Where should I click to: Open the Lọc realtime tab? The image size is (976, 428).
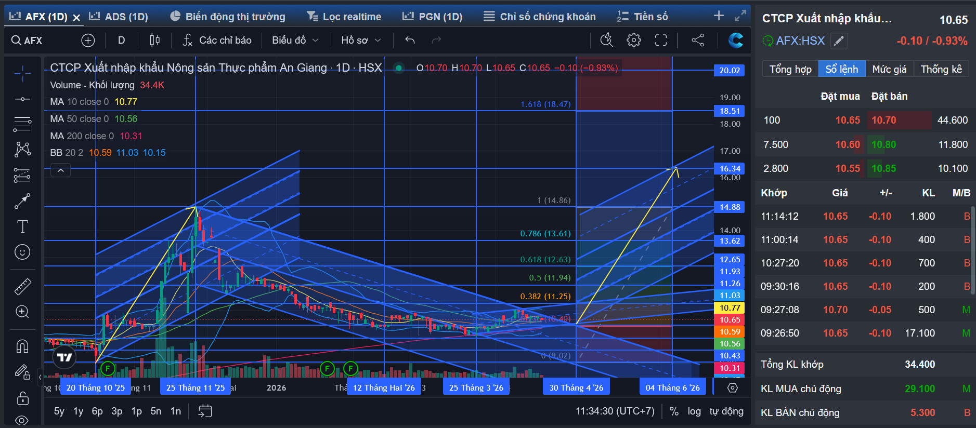click(x=344, y=17)
